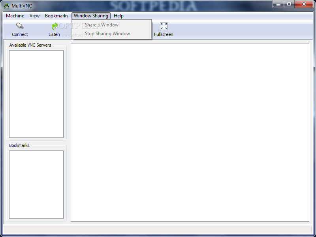Choose Stop Sharing Window entry
316x237 pixels.
pyautogui.click(x=111, y=34)
